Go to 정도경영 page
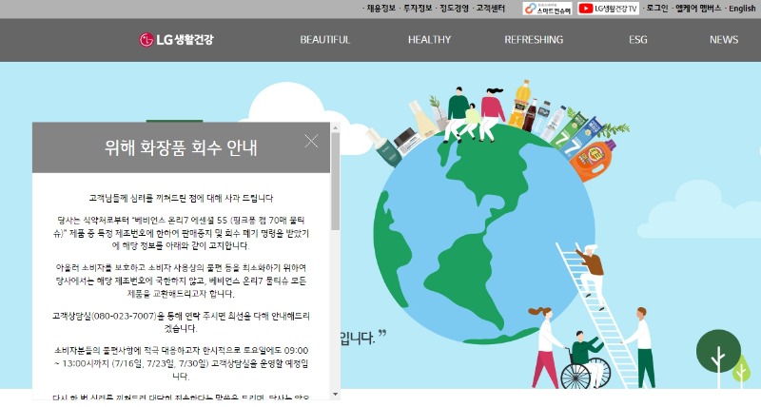This screenshot has width=761, height=407. click(x=455, y=9)
